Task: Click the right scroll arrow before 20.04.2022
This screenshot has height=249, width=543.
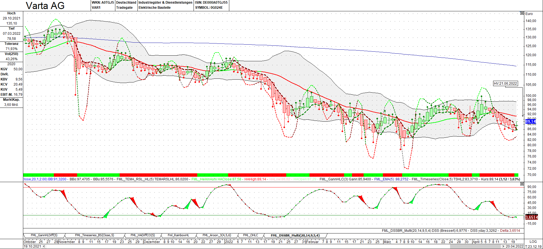Action: coord(503,246)
